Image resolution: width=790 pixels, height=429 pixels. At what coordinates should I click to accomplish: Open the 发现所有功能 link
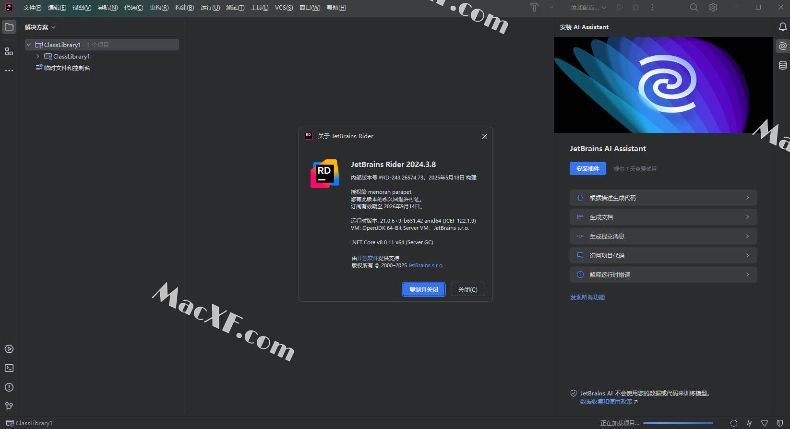point(587,298)
